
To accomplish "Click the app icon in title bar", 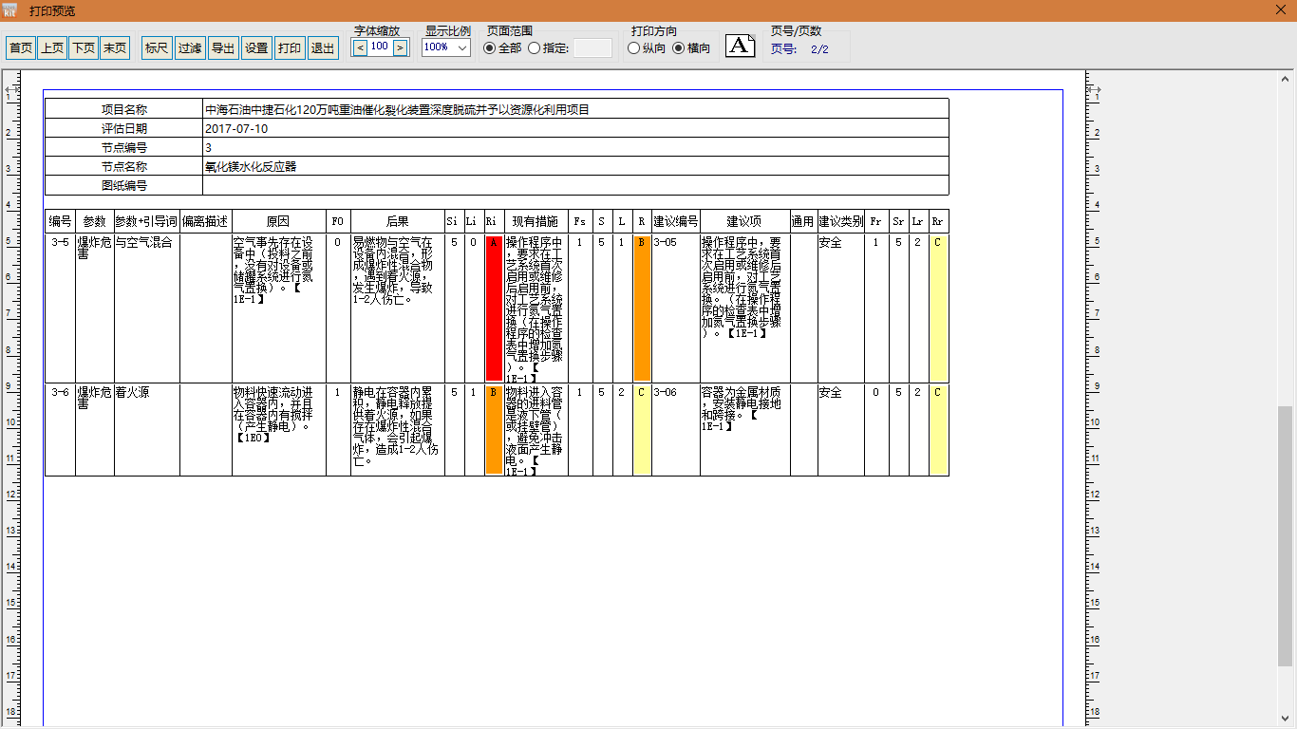I will (x=11, y=10).
